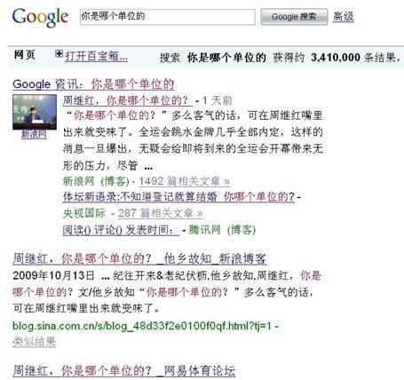The height and width of the screenshot is (380, 404).
Task: Click the Google 搜索 button
Action: (294, 17)
